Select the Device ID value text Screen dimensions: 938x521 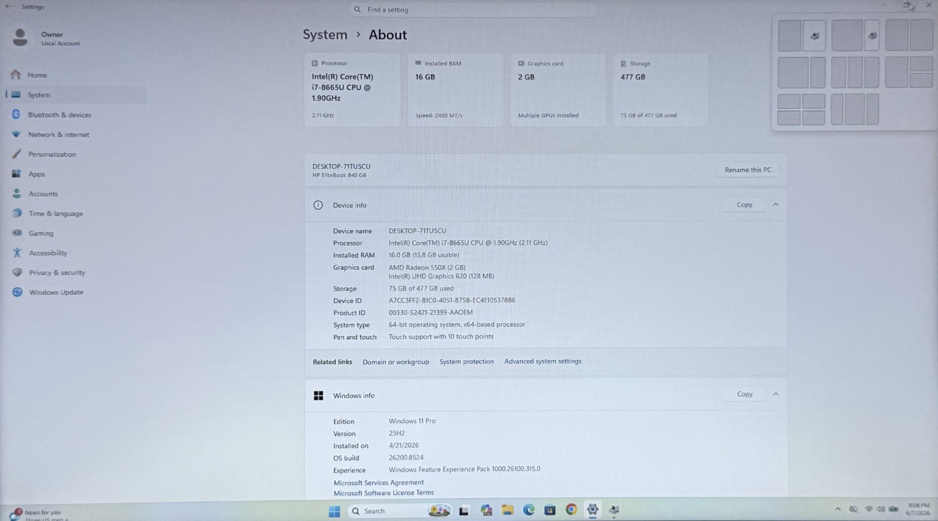tap(452, 300)
